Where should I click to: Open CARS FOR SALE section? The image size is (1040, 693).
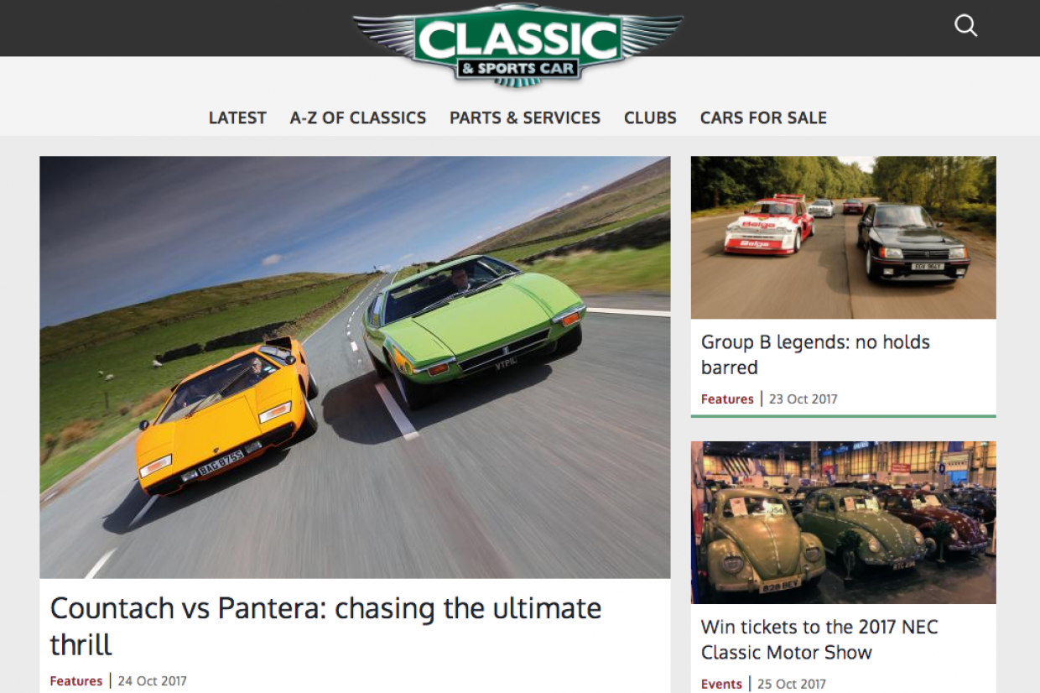click(x=763, y=118)
